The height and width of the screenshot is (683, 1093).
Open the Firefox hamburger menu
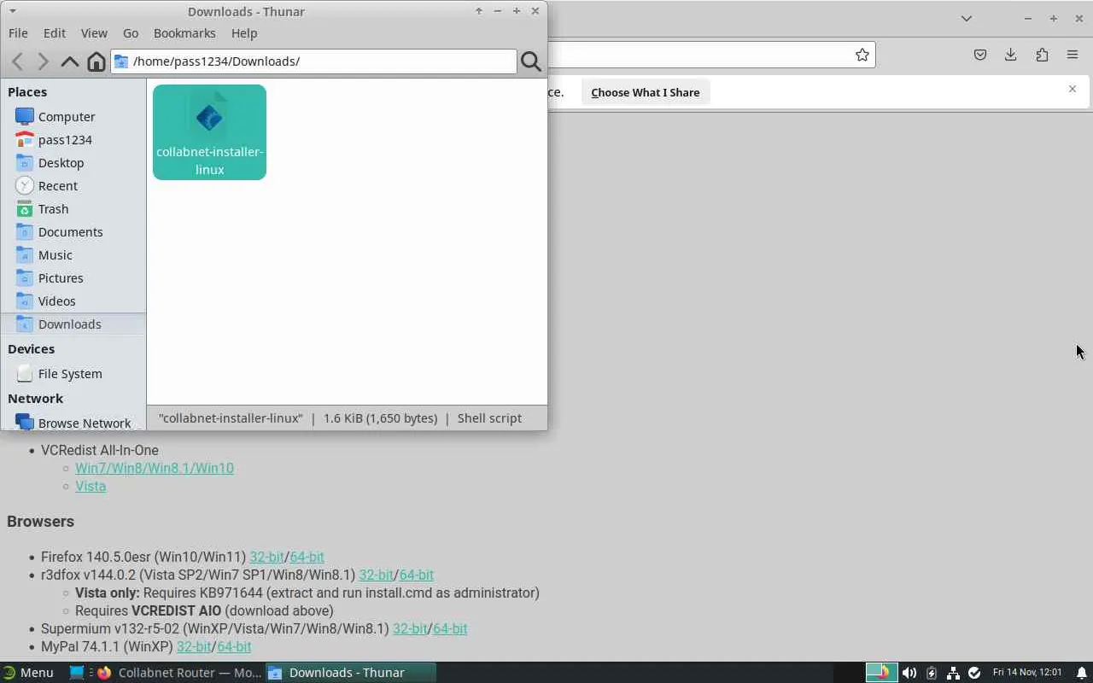pos(1073,55)
